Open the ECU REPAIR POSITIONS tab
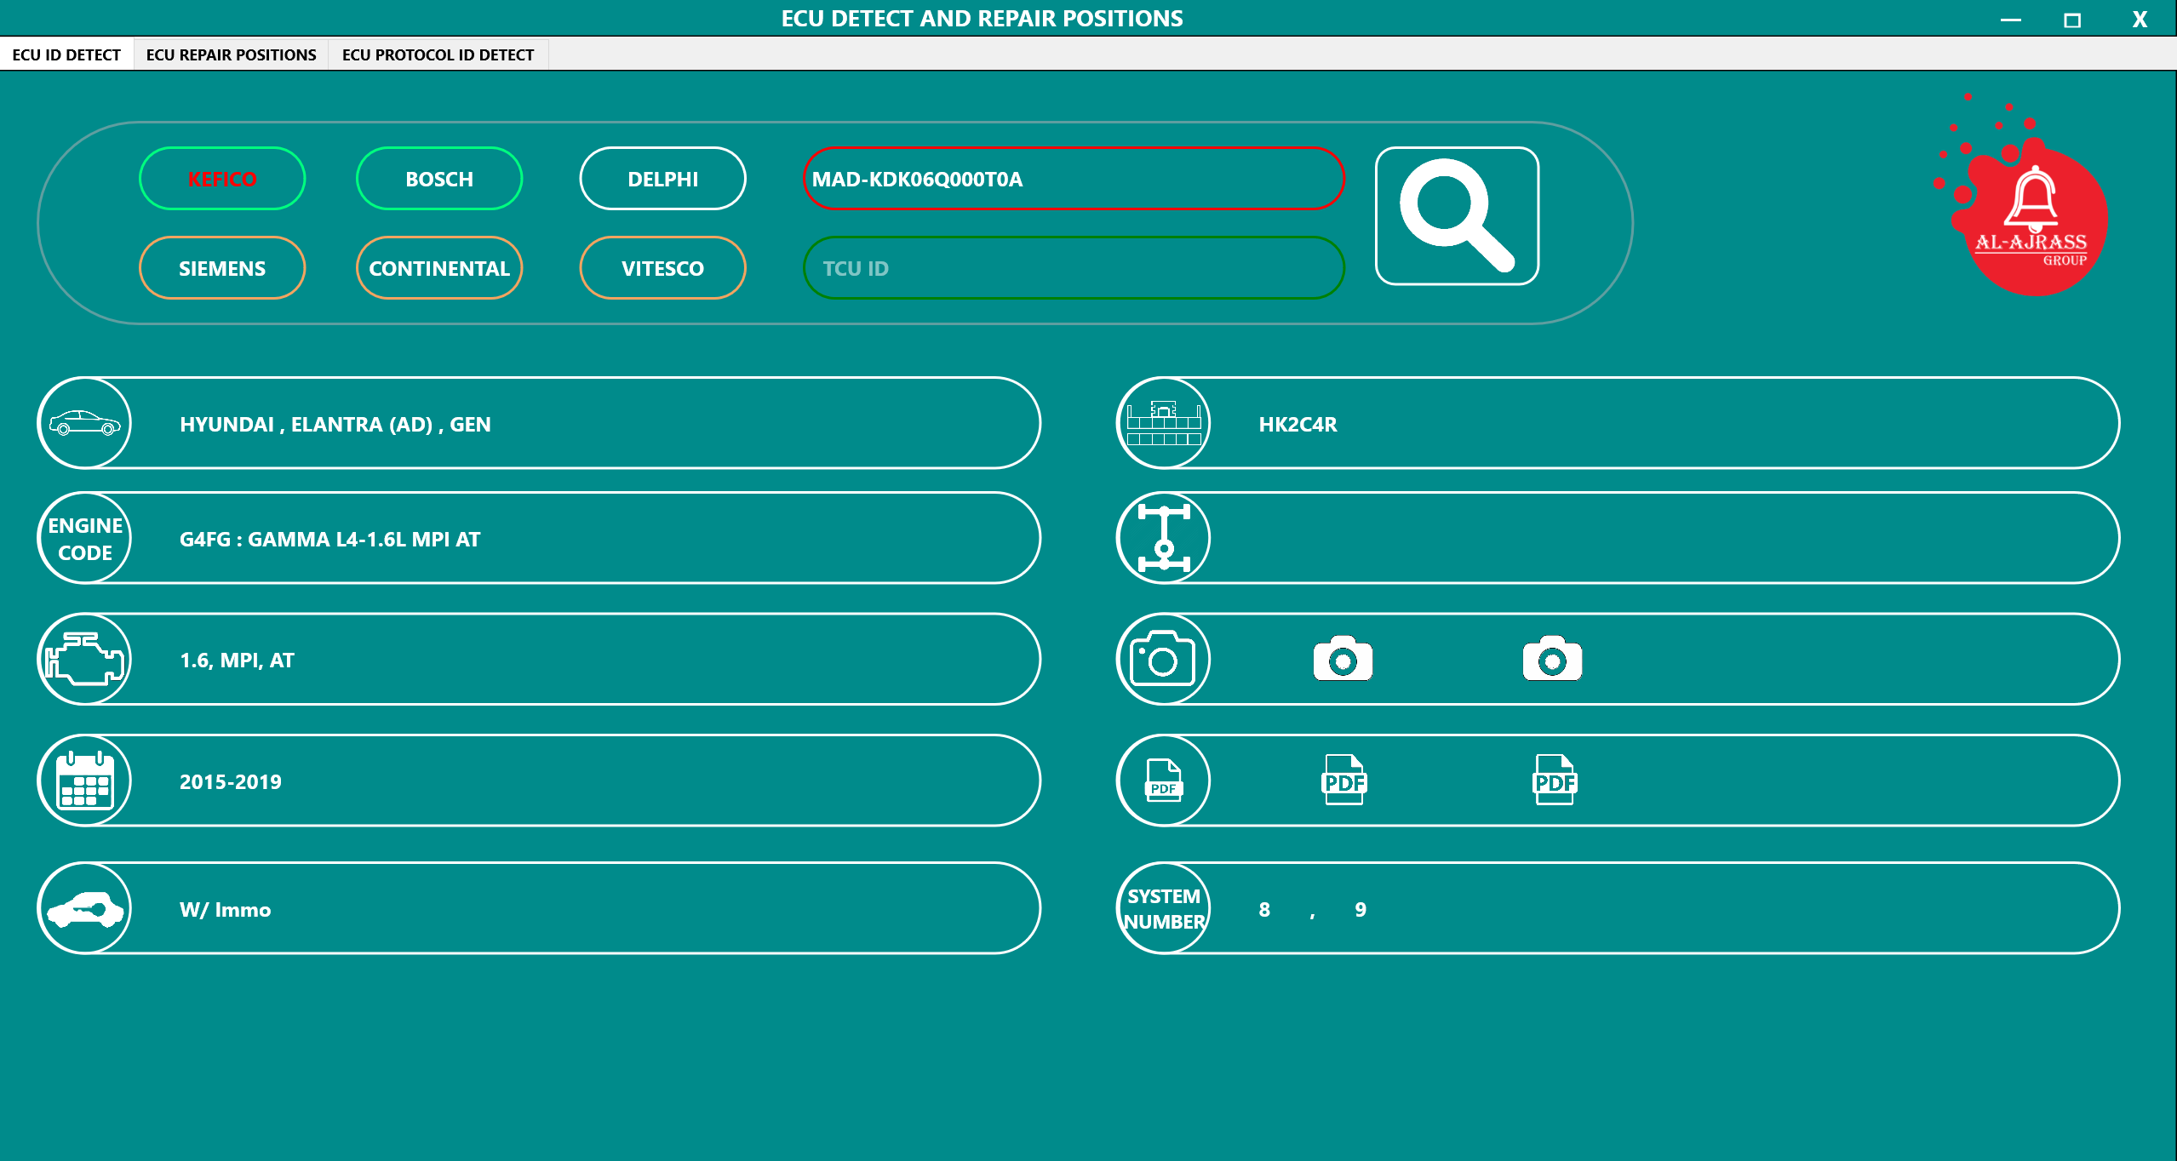 coord(231,54)
